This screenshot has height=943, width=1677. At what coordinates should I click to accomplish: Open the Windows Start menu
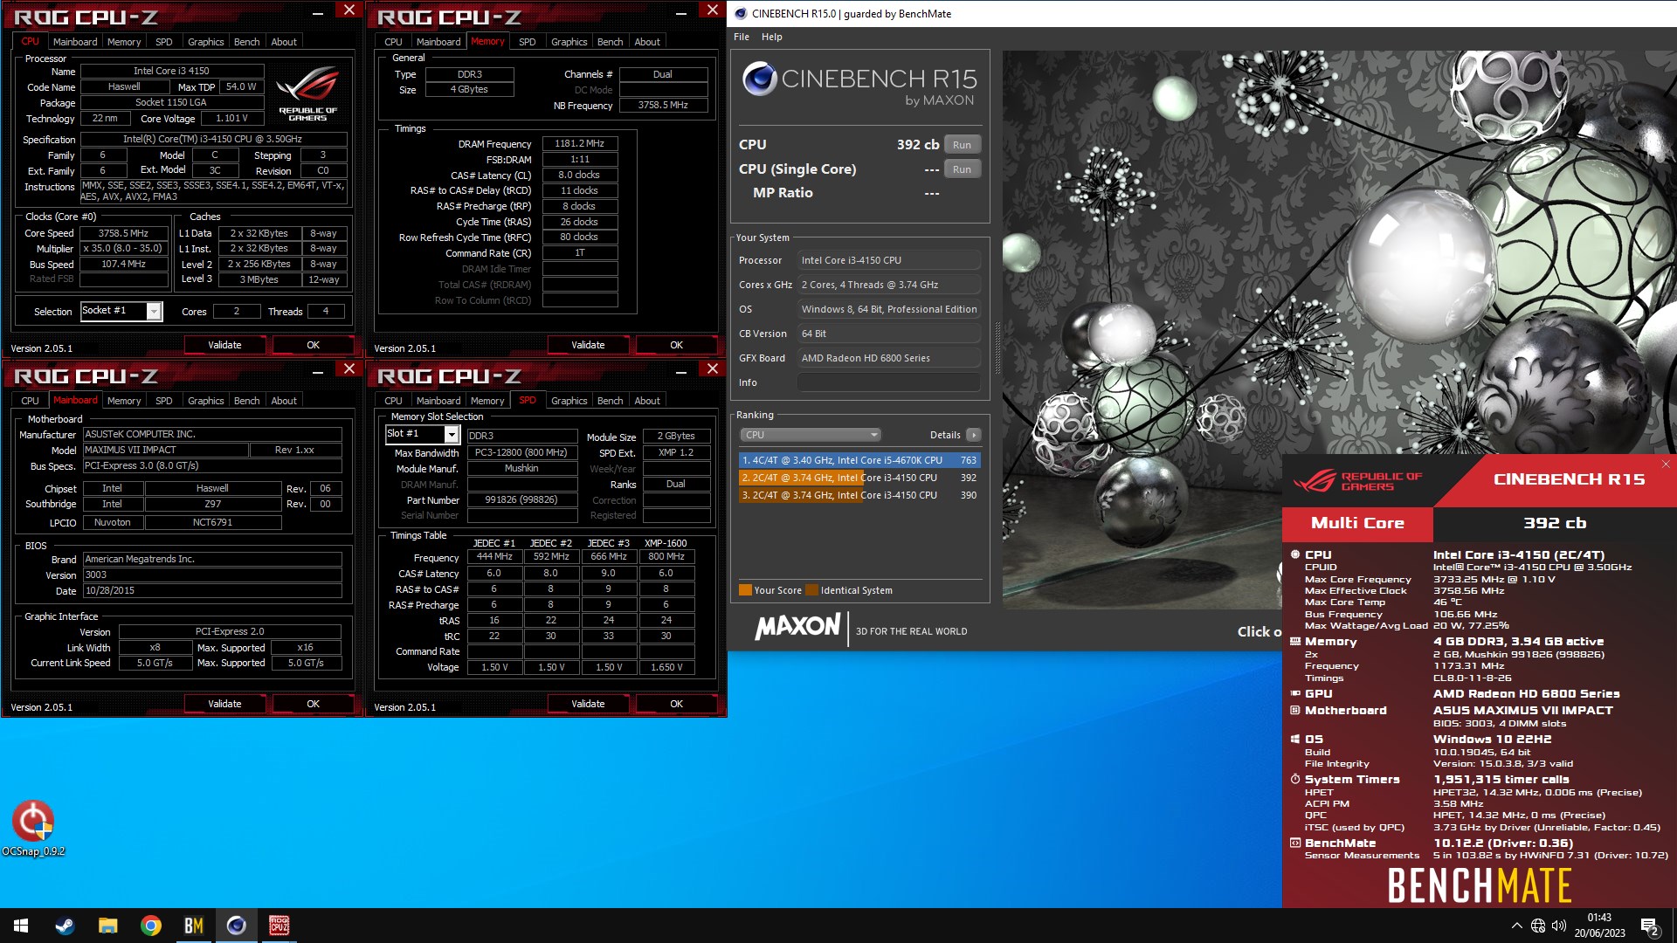21,926
